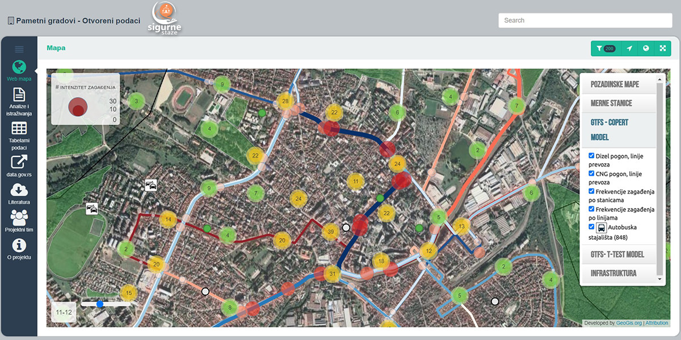This screenshot has width=681, height=340.
Task: Expand the Pozadinske mape section
Action: 615,84
